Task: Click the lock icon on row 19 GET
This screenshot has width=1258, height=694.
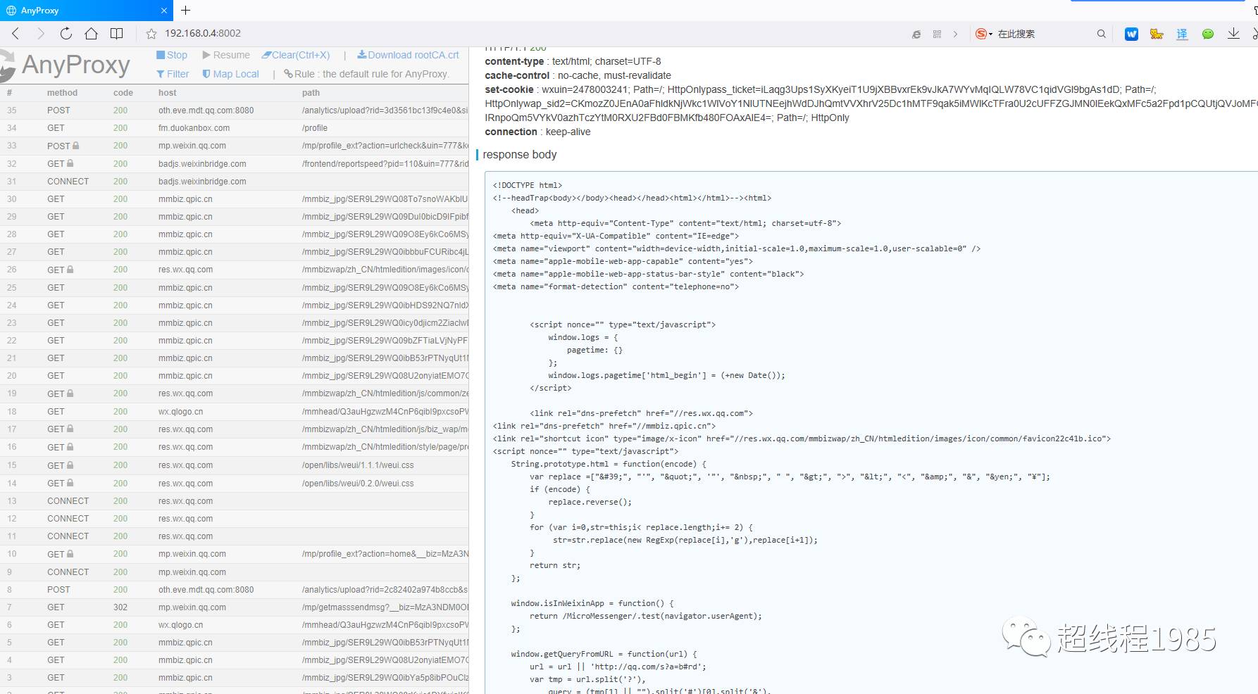Action: (70, 393)
